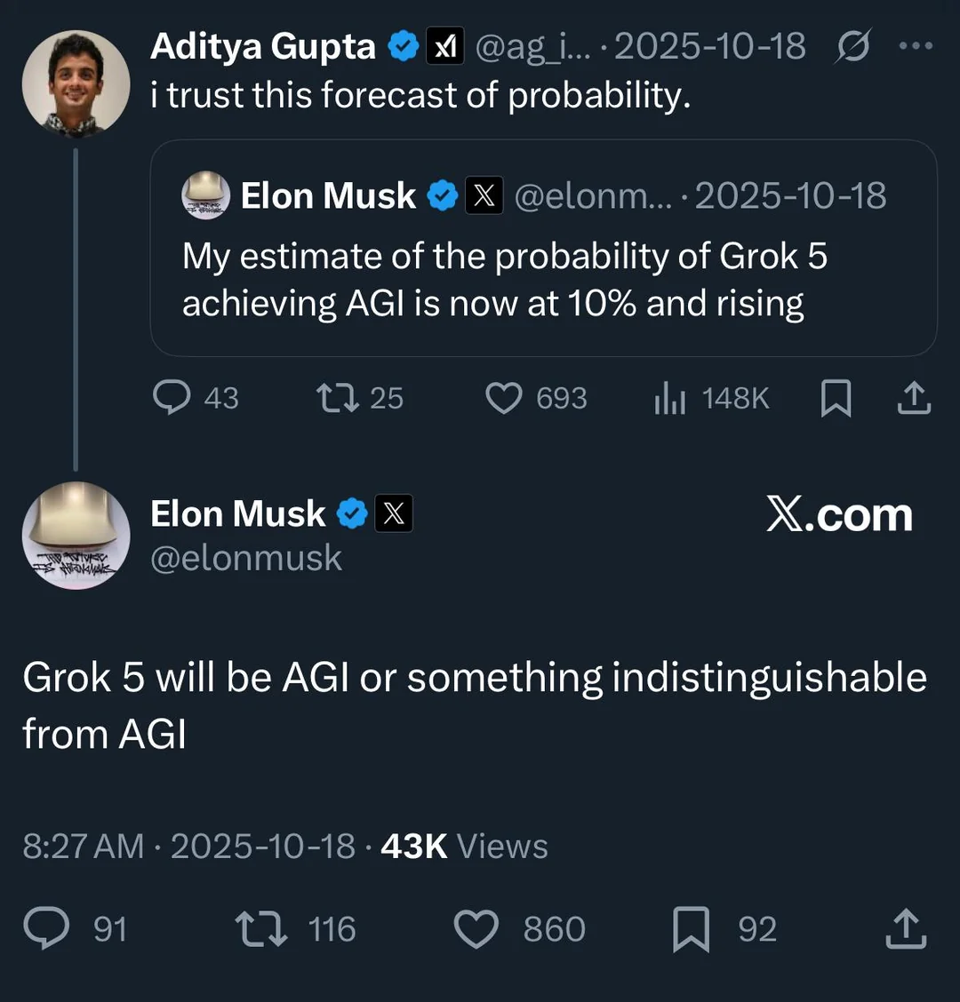Share Aditya Gupta's post via upload icon
Image resolution: width=960 pixels, height=1002 pixels.
(x=913, y=399)
